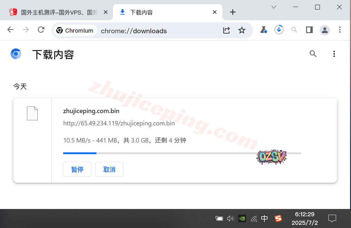The width and height of the screenshot is (351, 228).
Task: Click the download progress bar
Action: pos(182,153)
